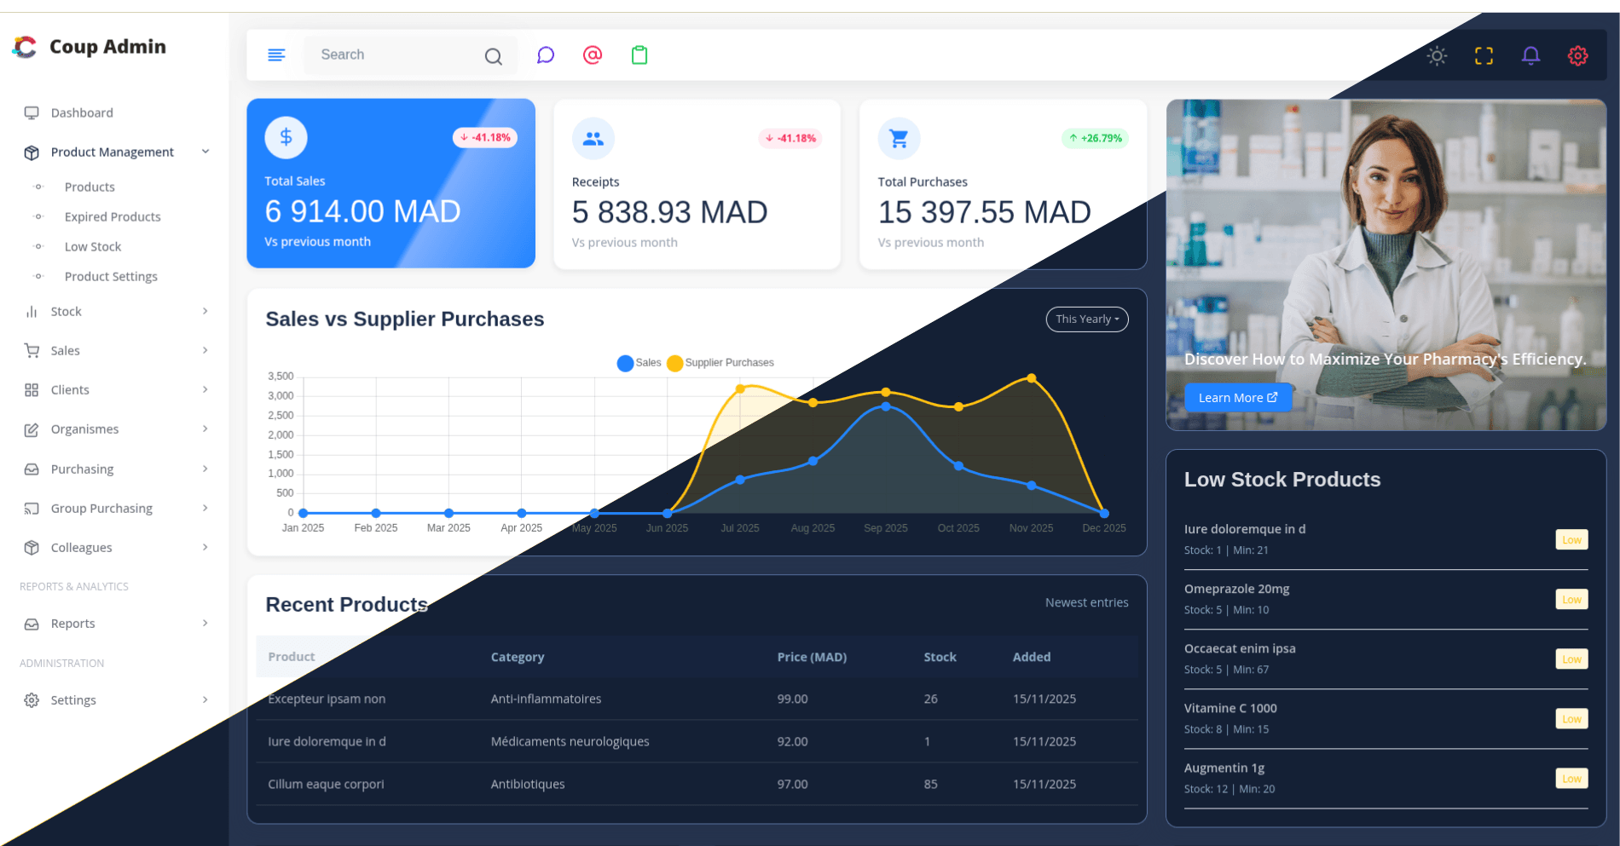The image size is (1620, 846).
Task: Toggle the Supplier Purchases legend item
Action: coord(720,362)
